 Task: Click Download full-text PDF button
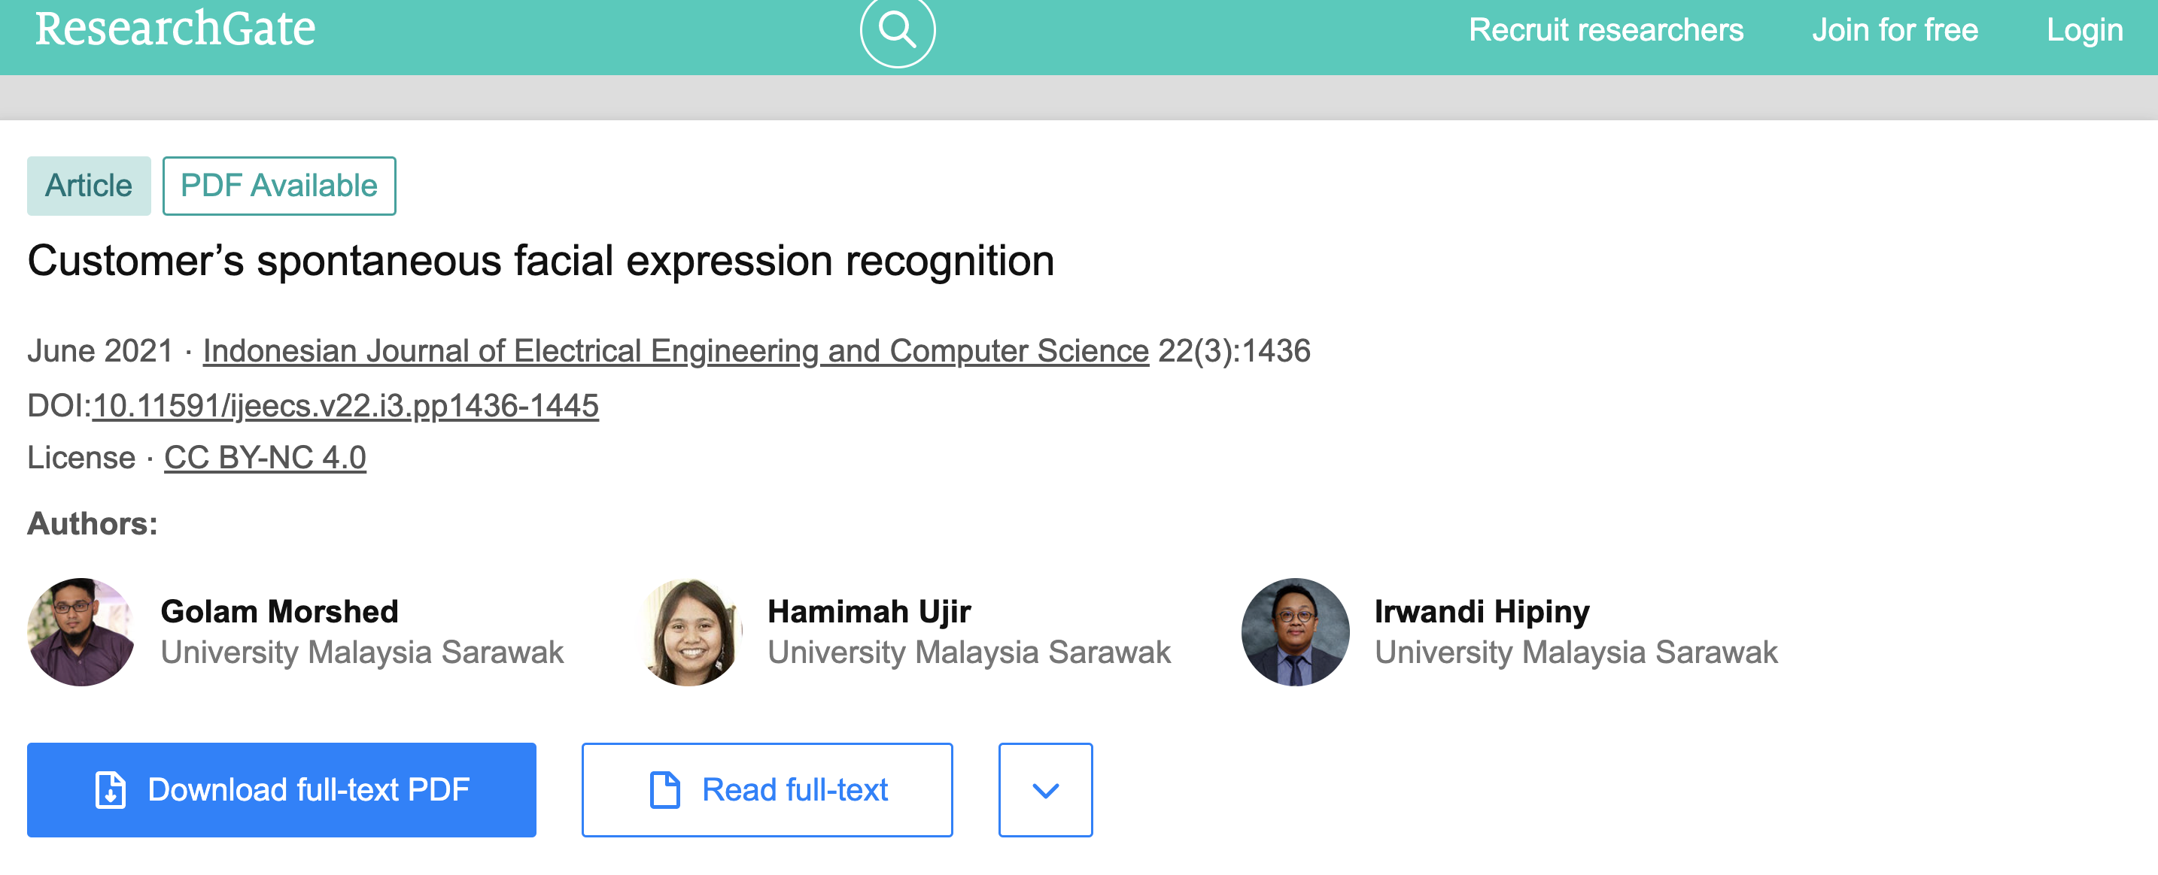point(281,789)
